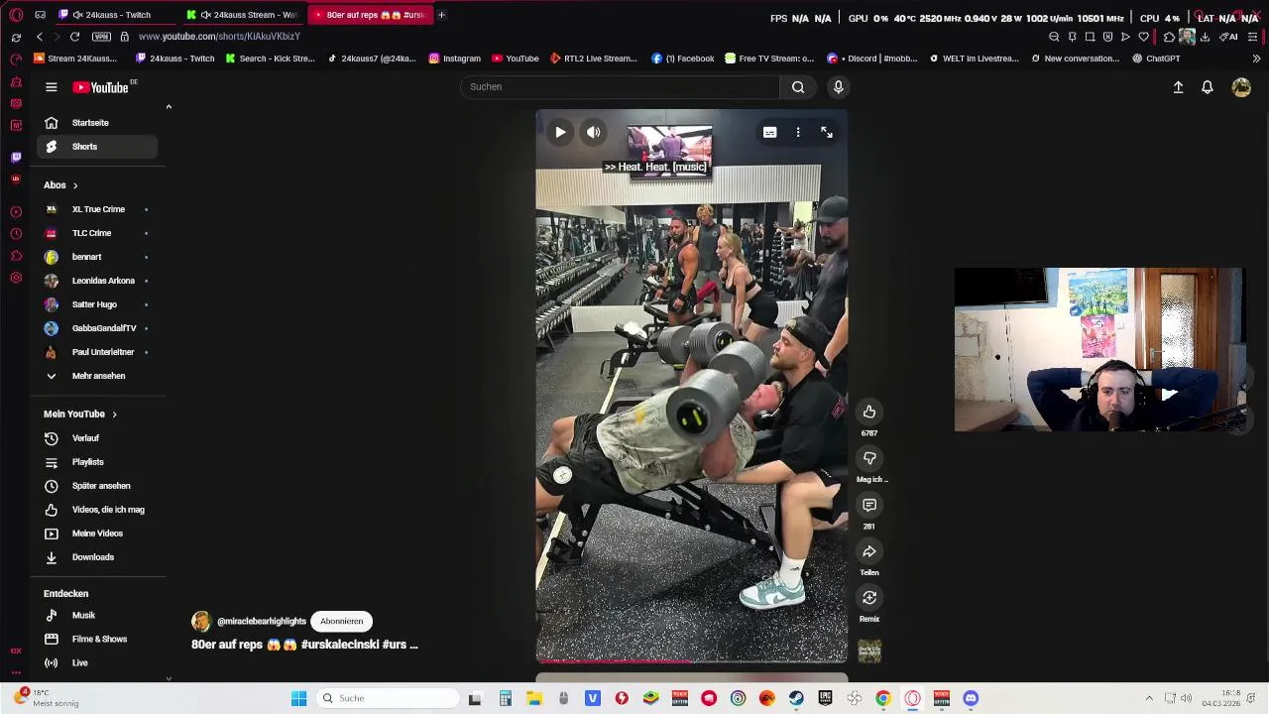1269x714 pixels.
Task: Open XL True Crime subscription channel
Action: 97,209
